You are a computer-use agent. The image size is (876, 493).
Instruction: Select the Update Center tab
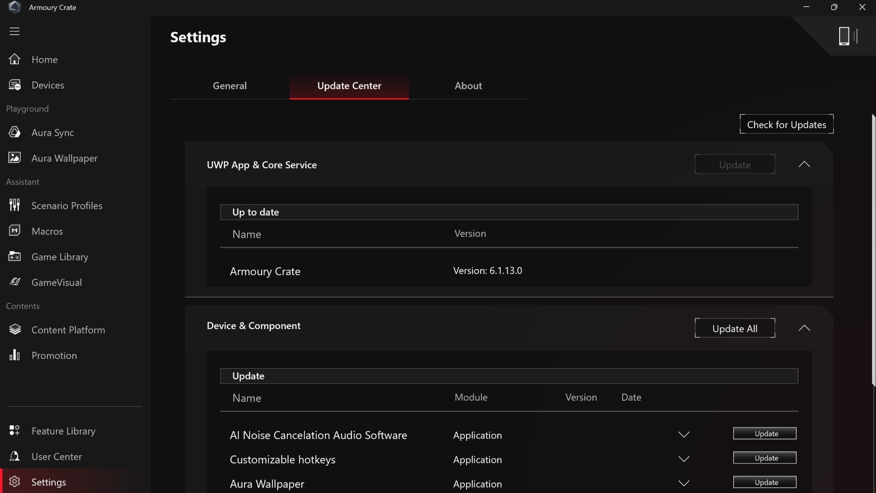(349, 86)
